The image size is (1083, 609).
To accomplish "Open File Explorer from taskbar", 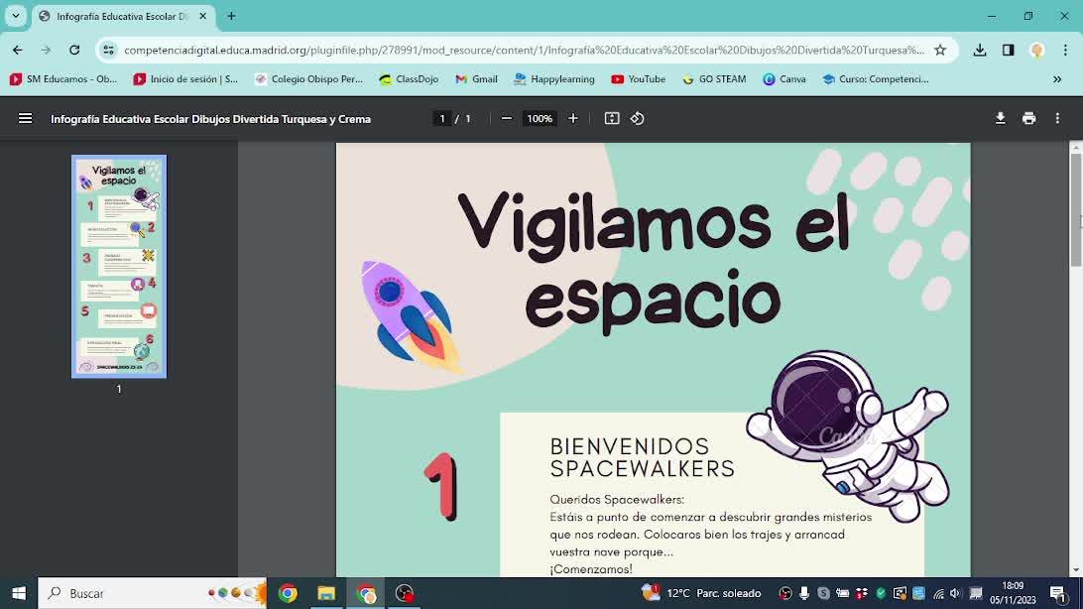I will tap(326, 593).
